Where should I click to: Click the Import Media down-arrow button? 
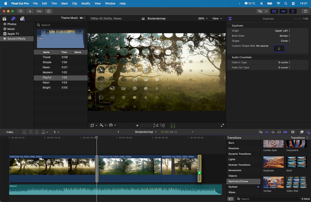click(x=30, y=11)
